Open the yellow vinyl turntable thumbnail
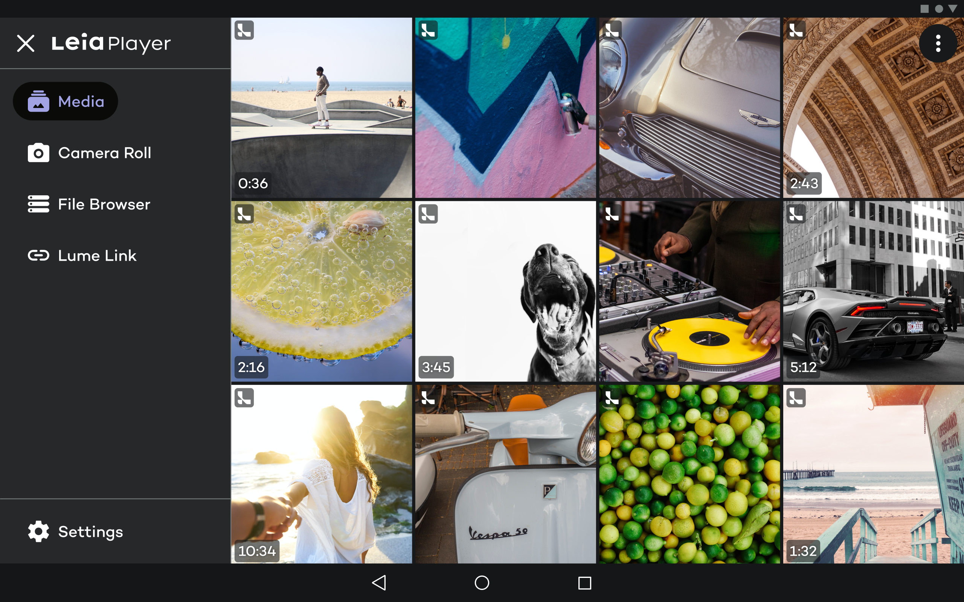The height and width of the screenshot is (602, 964). point(689,291)
